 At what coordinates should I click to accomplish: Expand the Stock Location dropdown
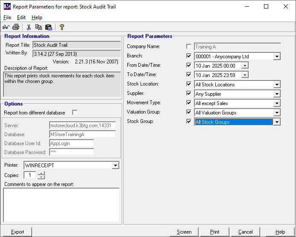[277, 84]
